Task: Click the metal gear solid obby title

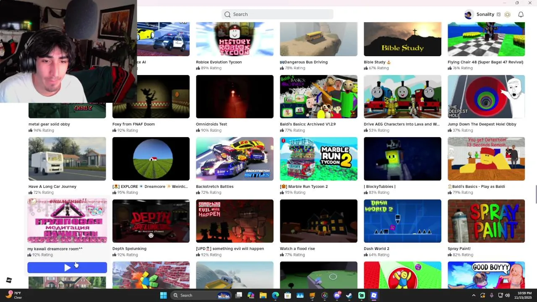Action: (49, 124)
